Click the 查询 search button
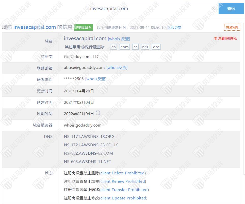The image size is (245, 204). click(231, 9)
